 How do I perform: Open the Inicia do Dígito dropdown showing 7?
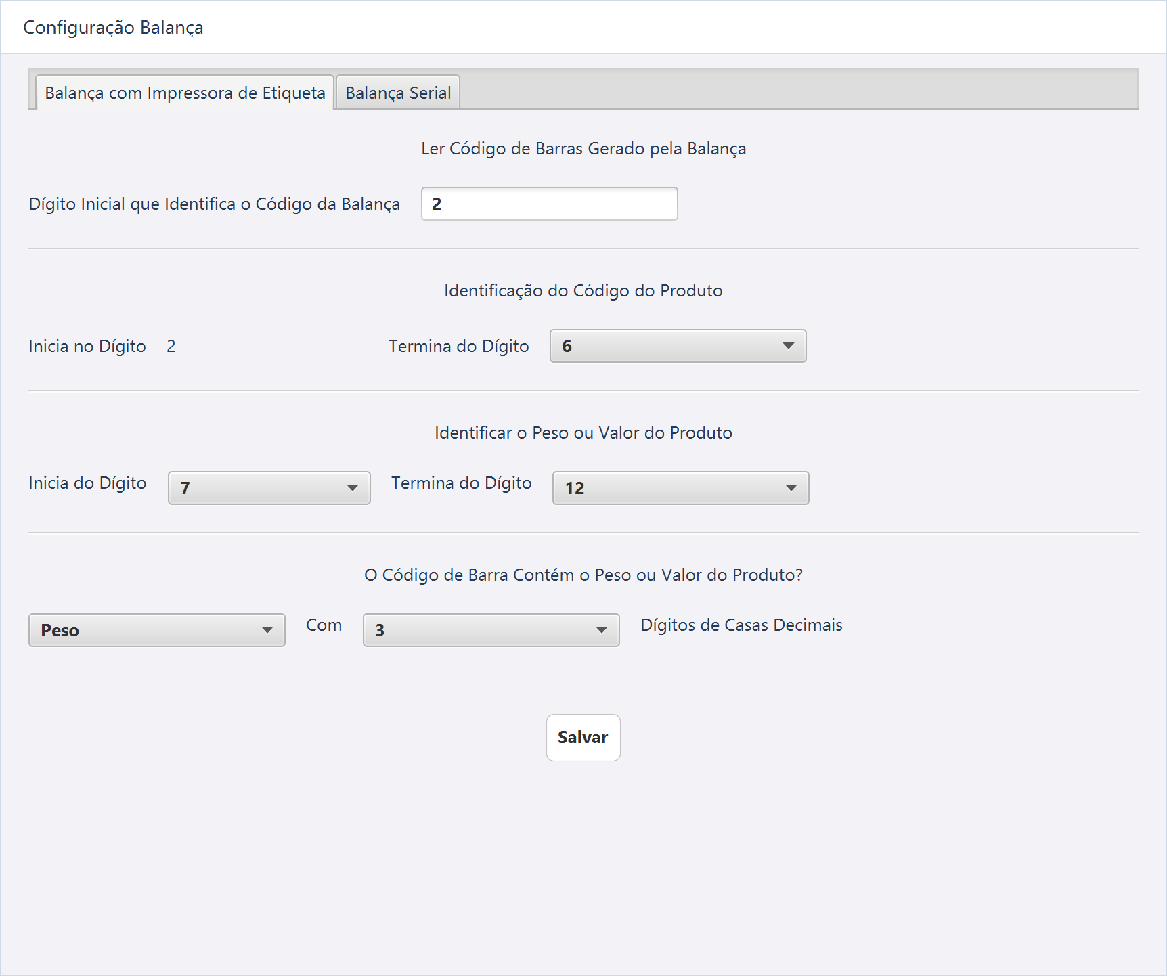pos(269,488)
